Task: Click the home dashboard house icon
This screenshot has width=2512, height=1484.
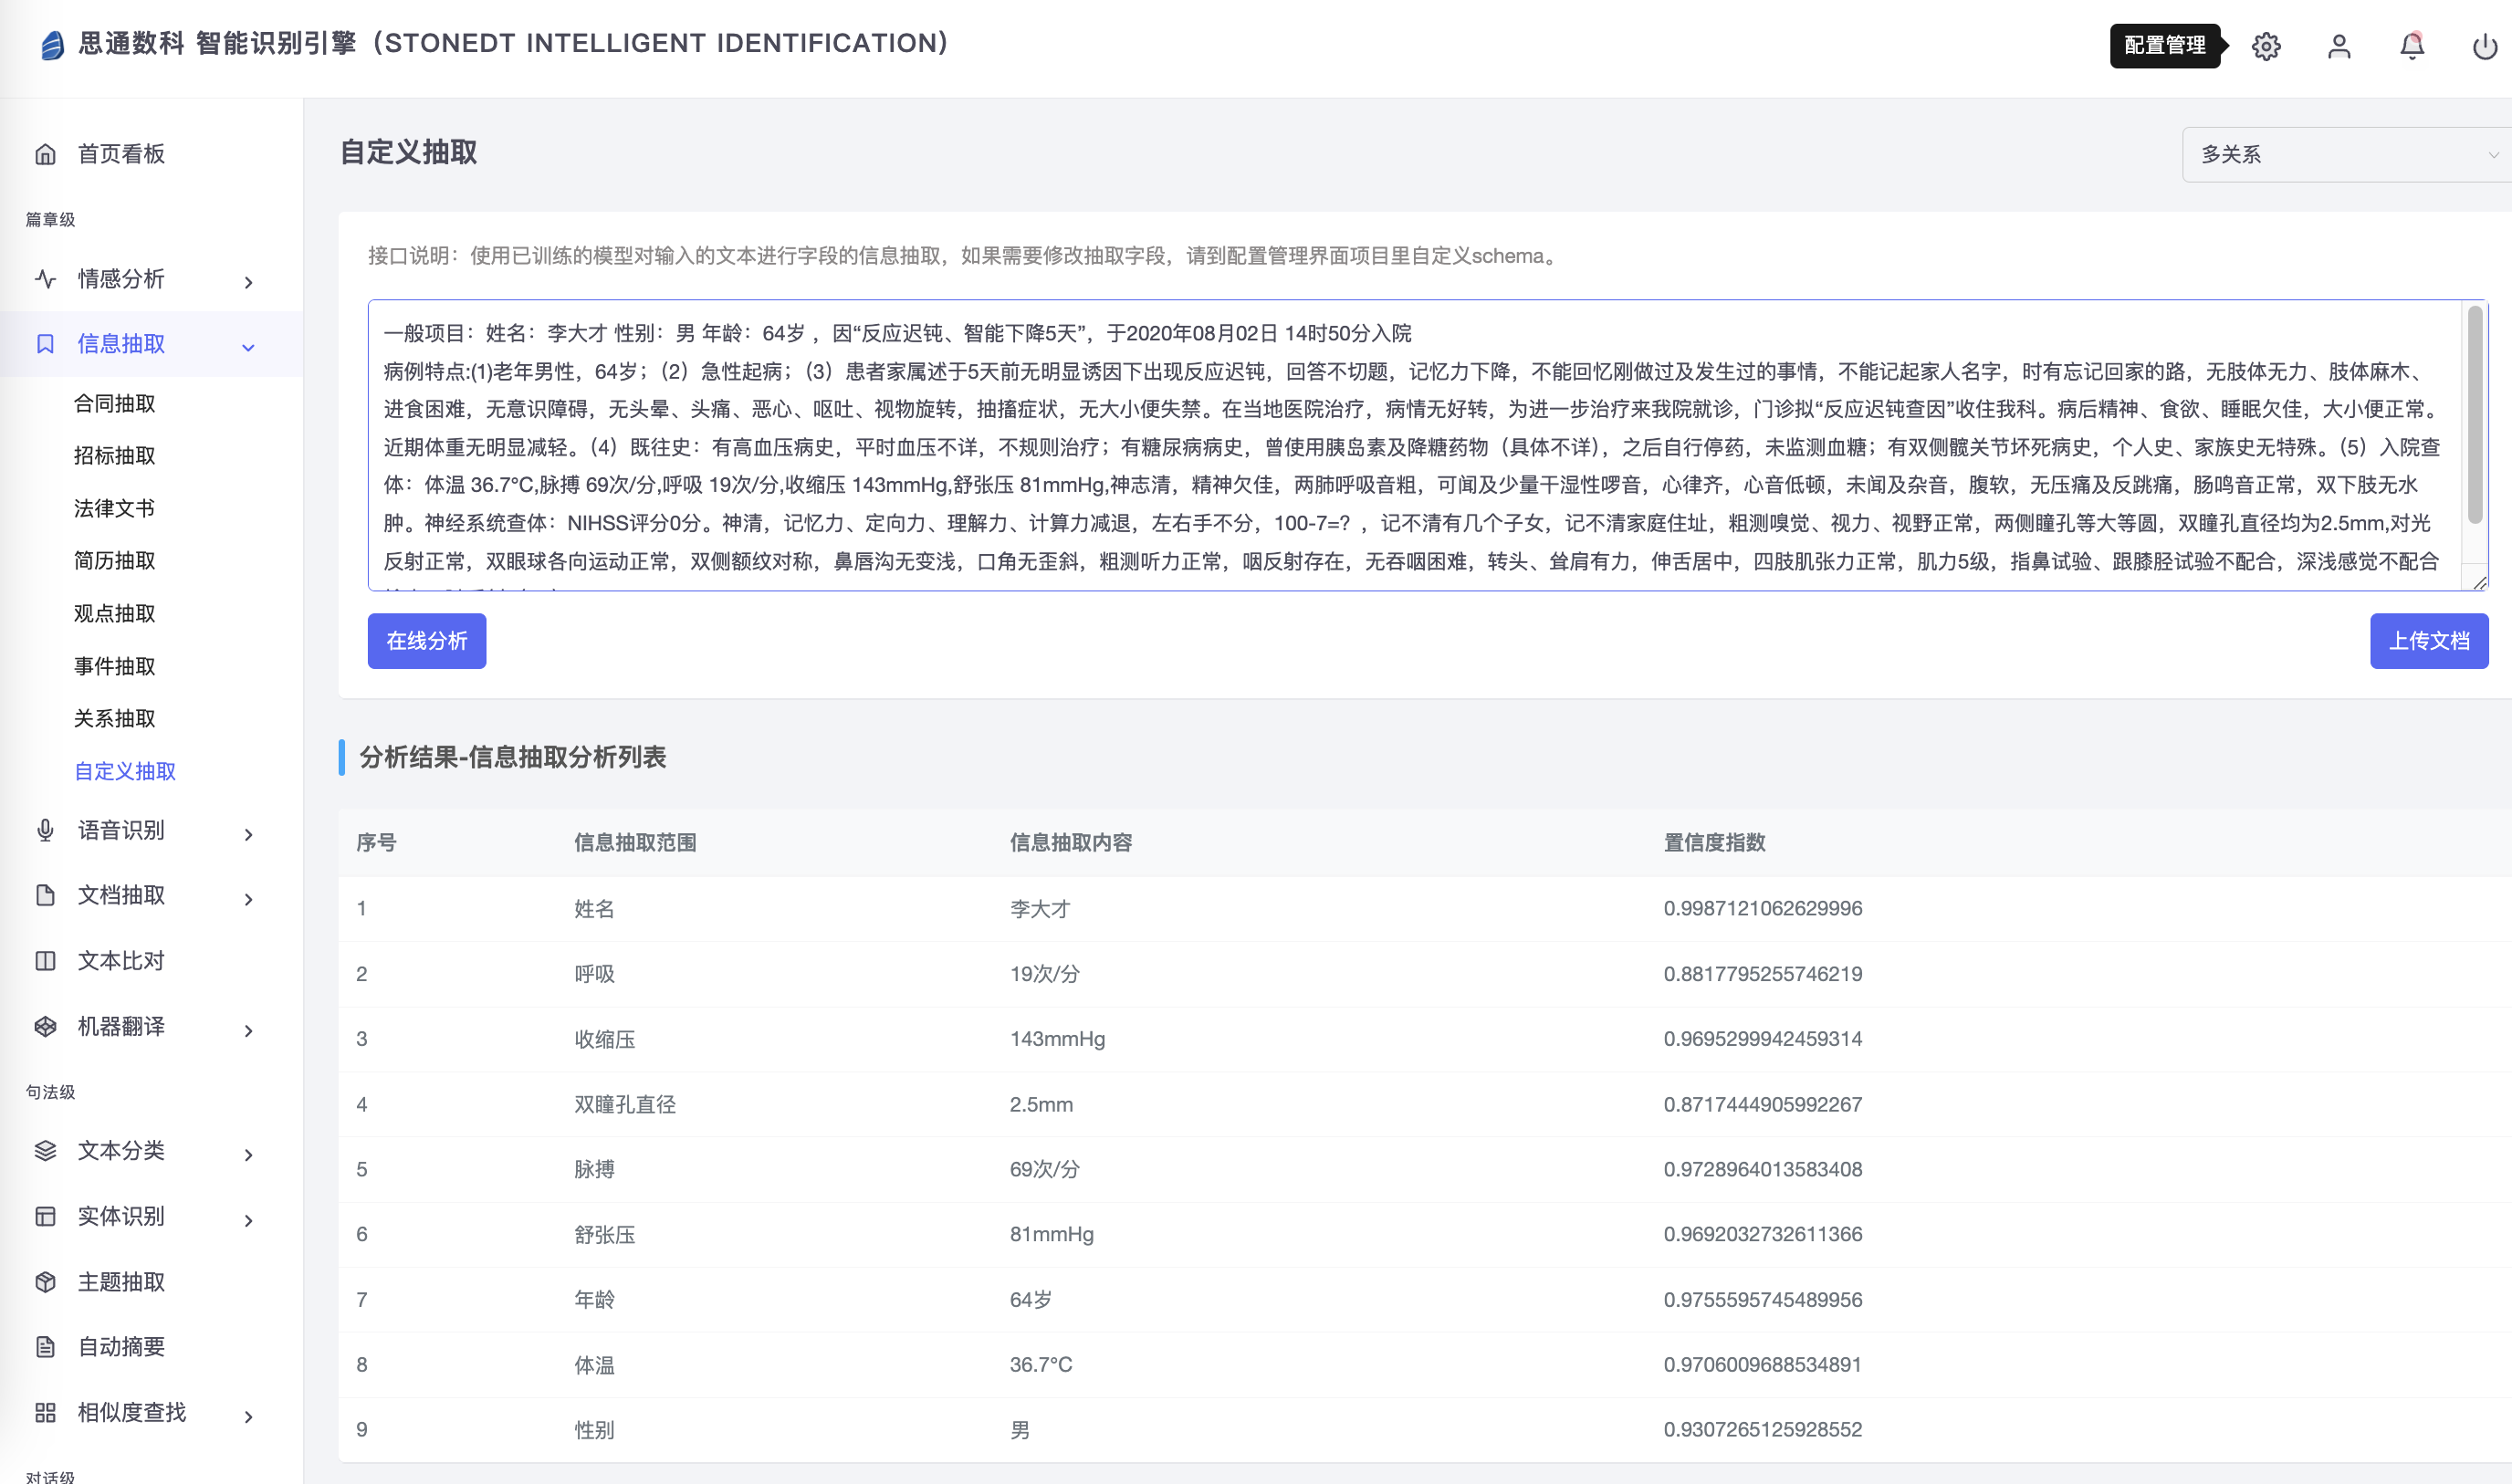Action: [45, 154]
